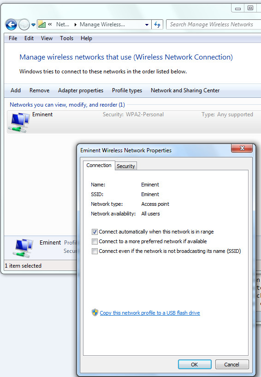261x377 pixels.
Task: Click the signal bars icon in address bar
Action: pyautogui.click(x=42, y=24)
